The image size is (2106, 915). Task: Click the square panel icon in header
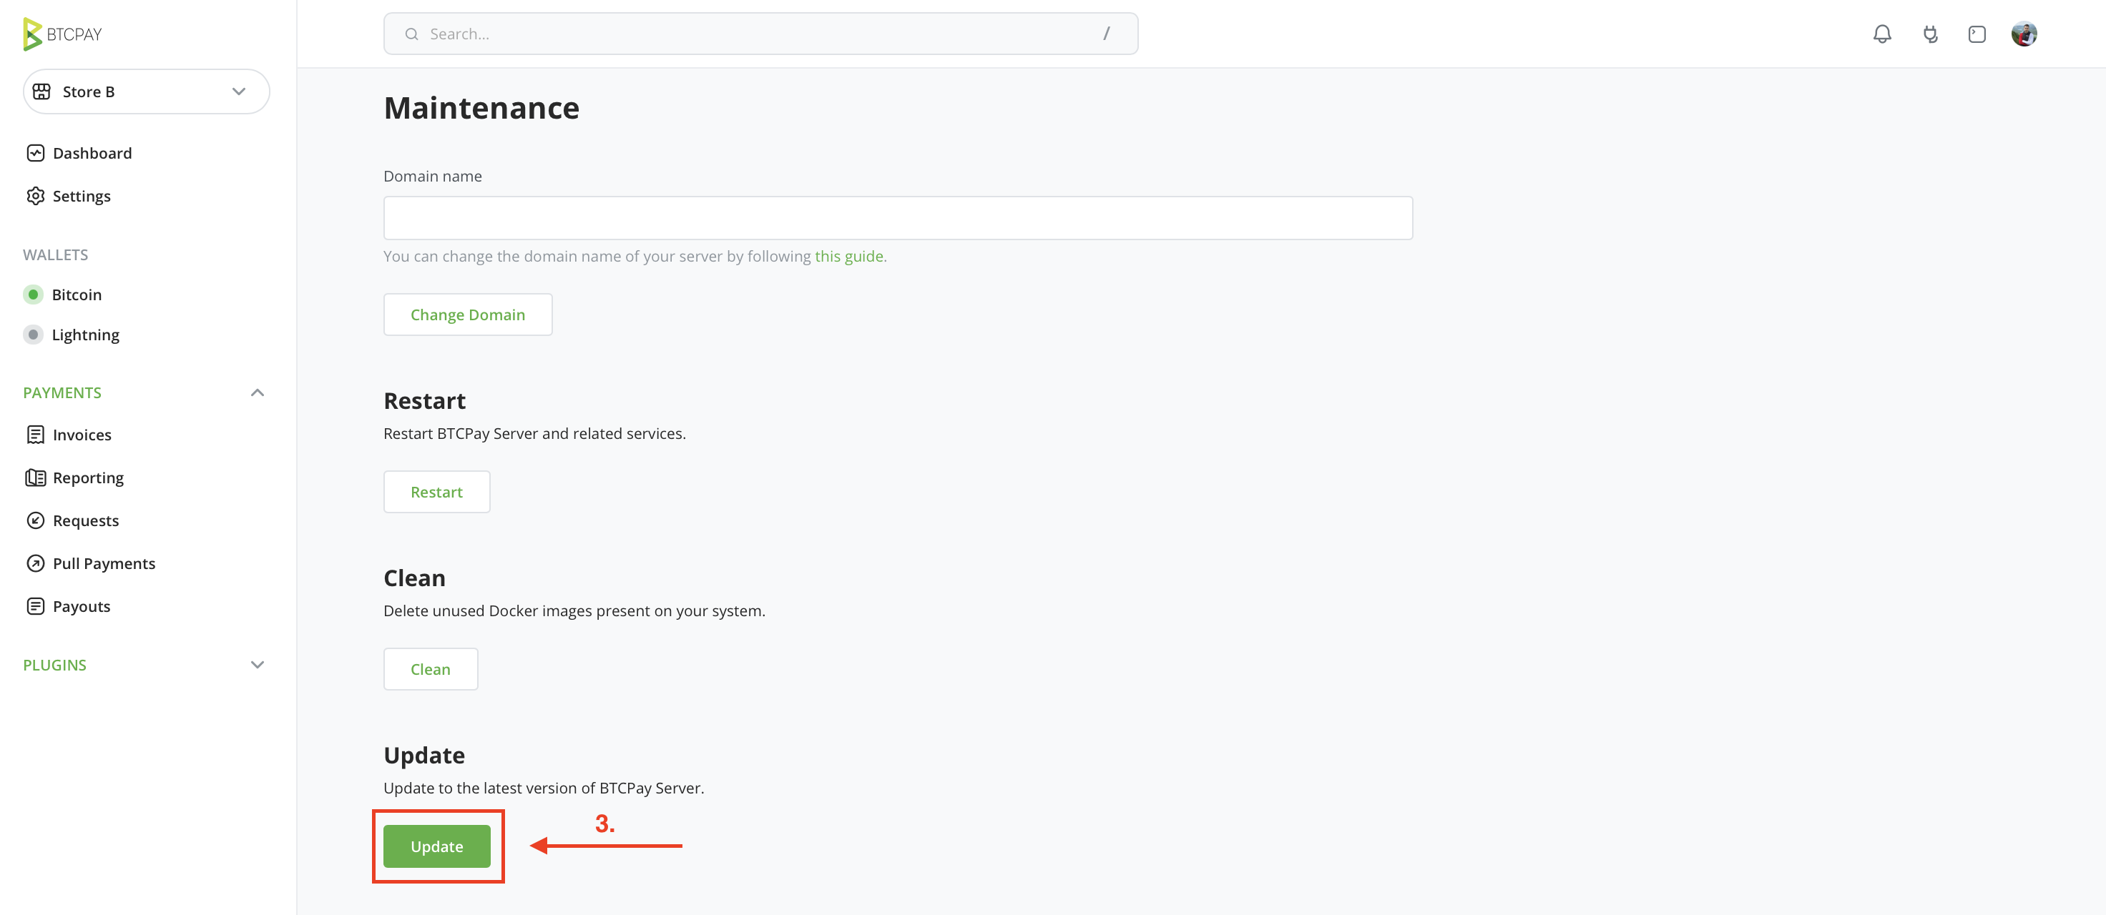pos(1977,34)
